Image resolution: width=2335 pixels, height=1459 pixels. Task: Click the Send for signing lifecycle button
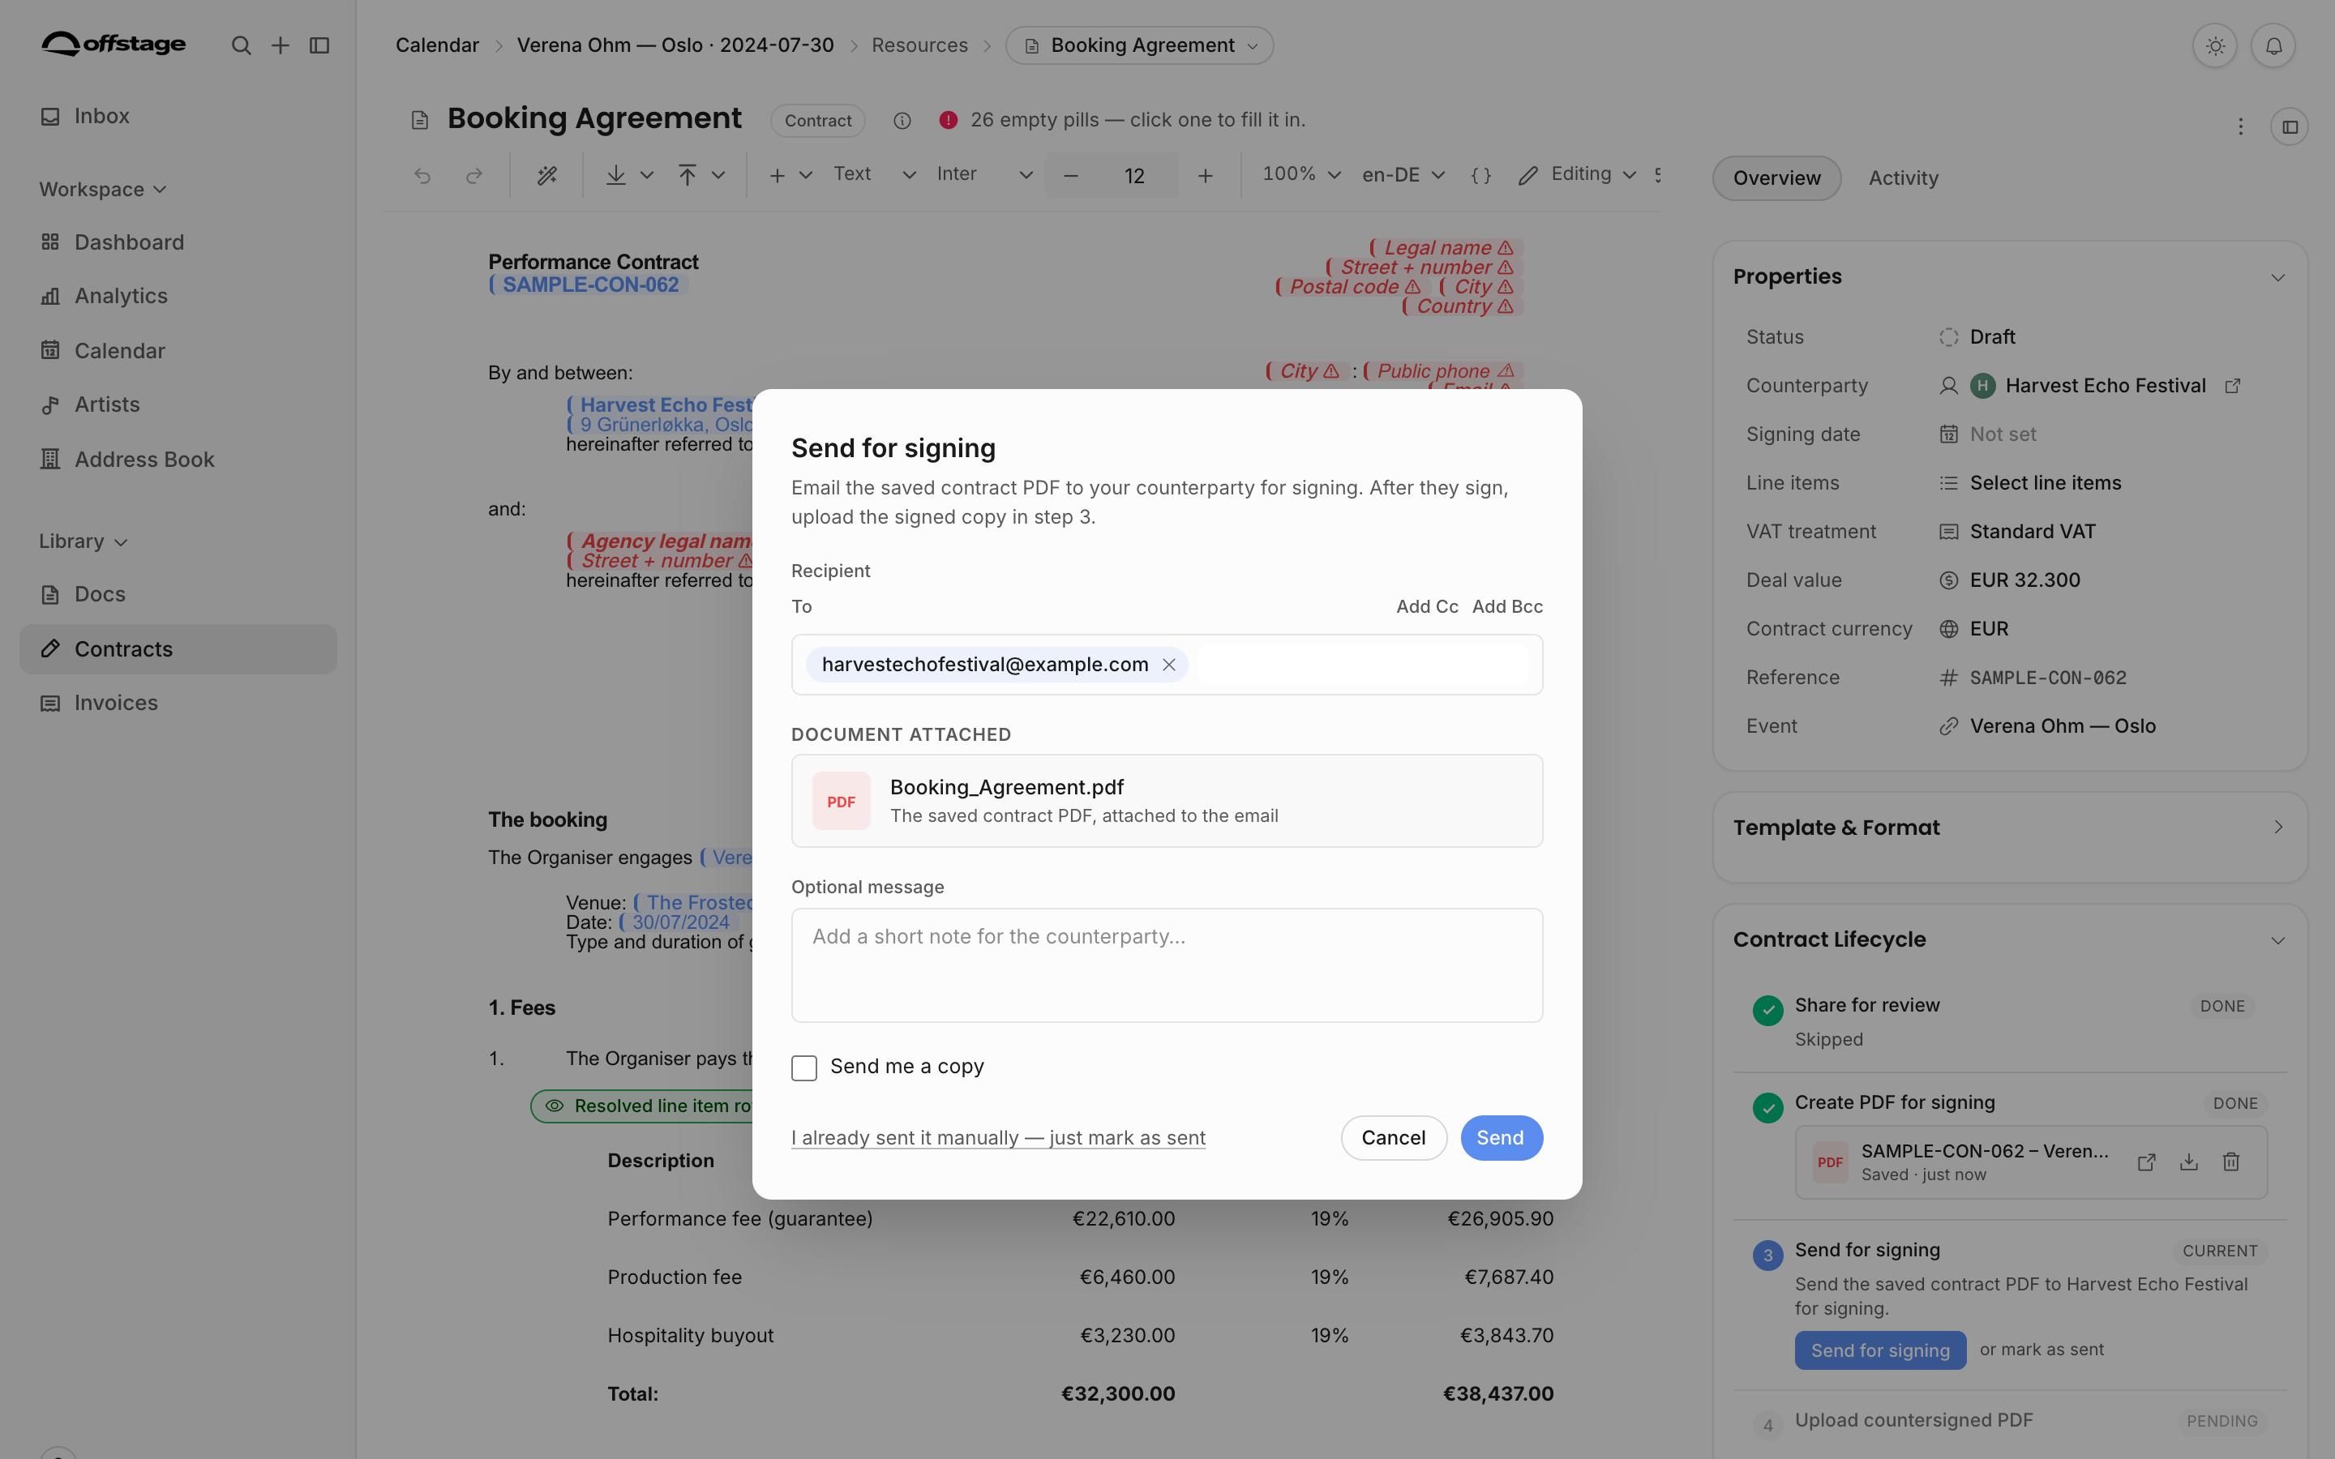1879,1350
